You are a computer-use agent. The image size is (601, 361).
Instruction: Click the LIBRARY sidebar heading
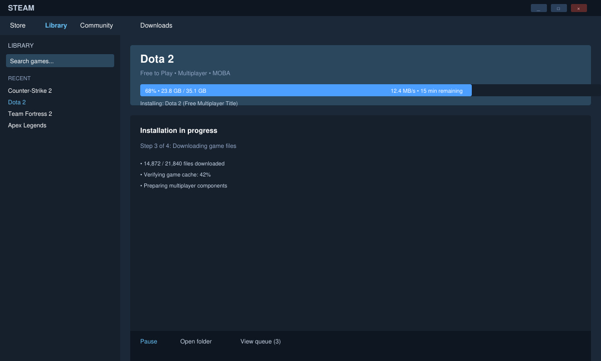(x=21, y=46)
